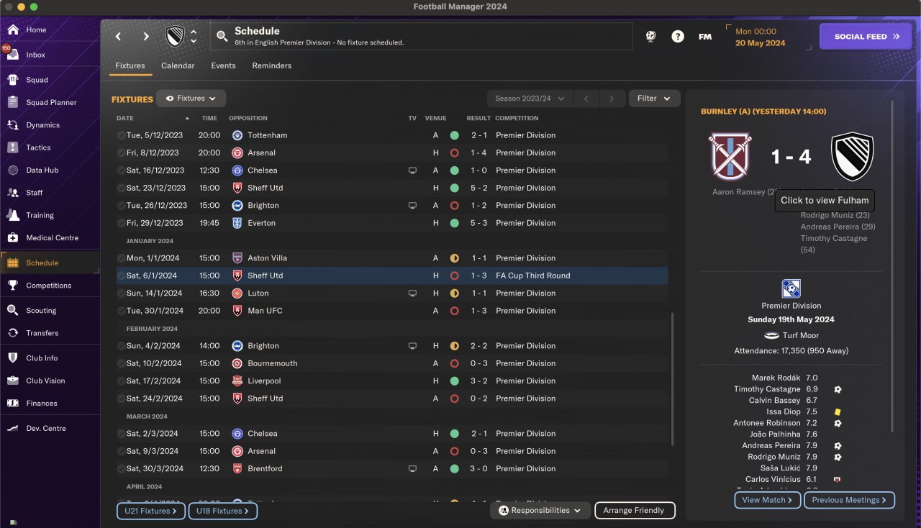Click the Burnley crest in match panel

[x=730, y=156]
